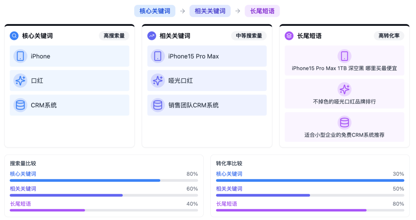The height and width of the screenshot is (220, 416).
Task: Click the trending arrow icon beside 相关关键词
Action: [x=152, y=35]
